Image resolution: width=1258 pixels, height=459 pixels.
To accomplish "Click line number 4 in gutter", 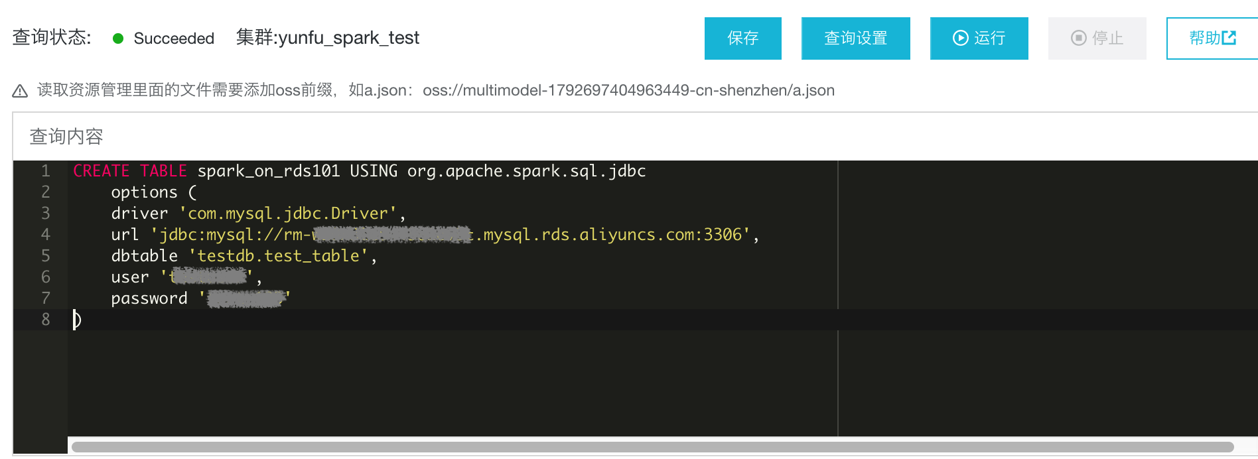I will (46, 235).
